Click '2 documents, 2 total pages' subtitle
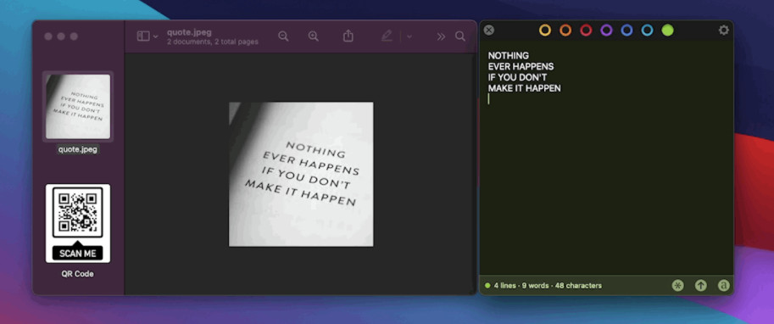Image resolution: width=774 pixels, height=324 pixels. [x=212, y=42]
